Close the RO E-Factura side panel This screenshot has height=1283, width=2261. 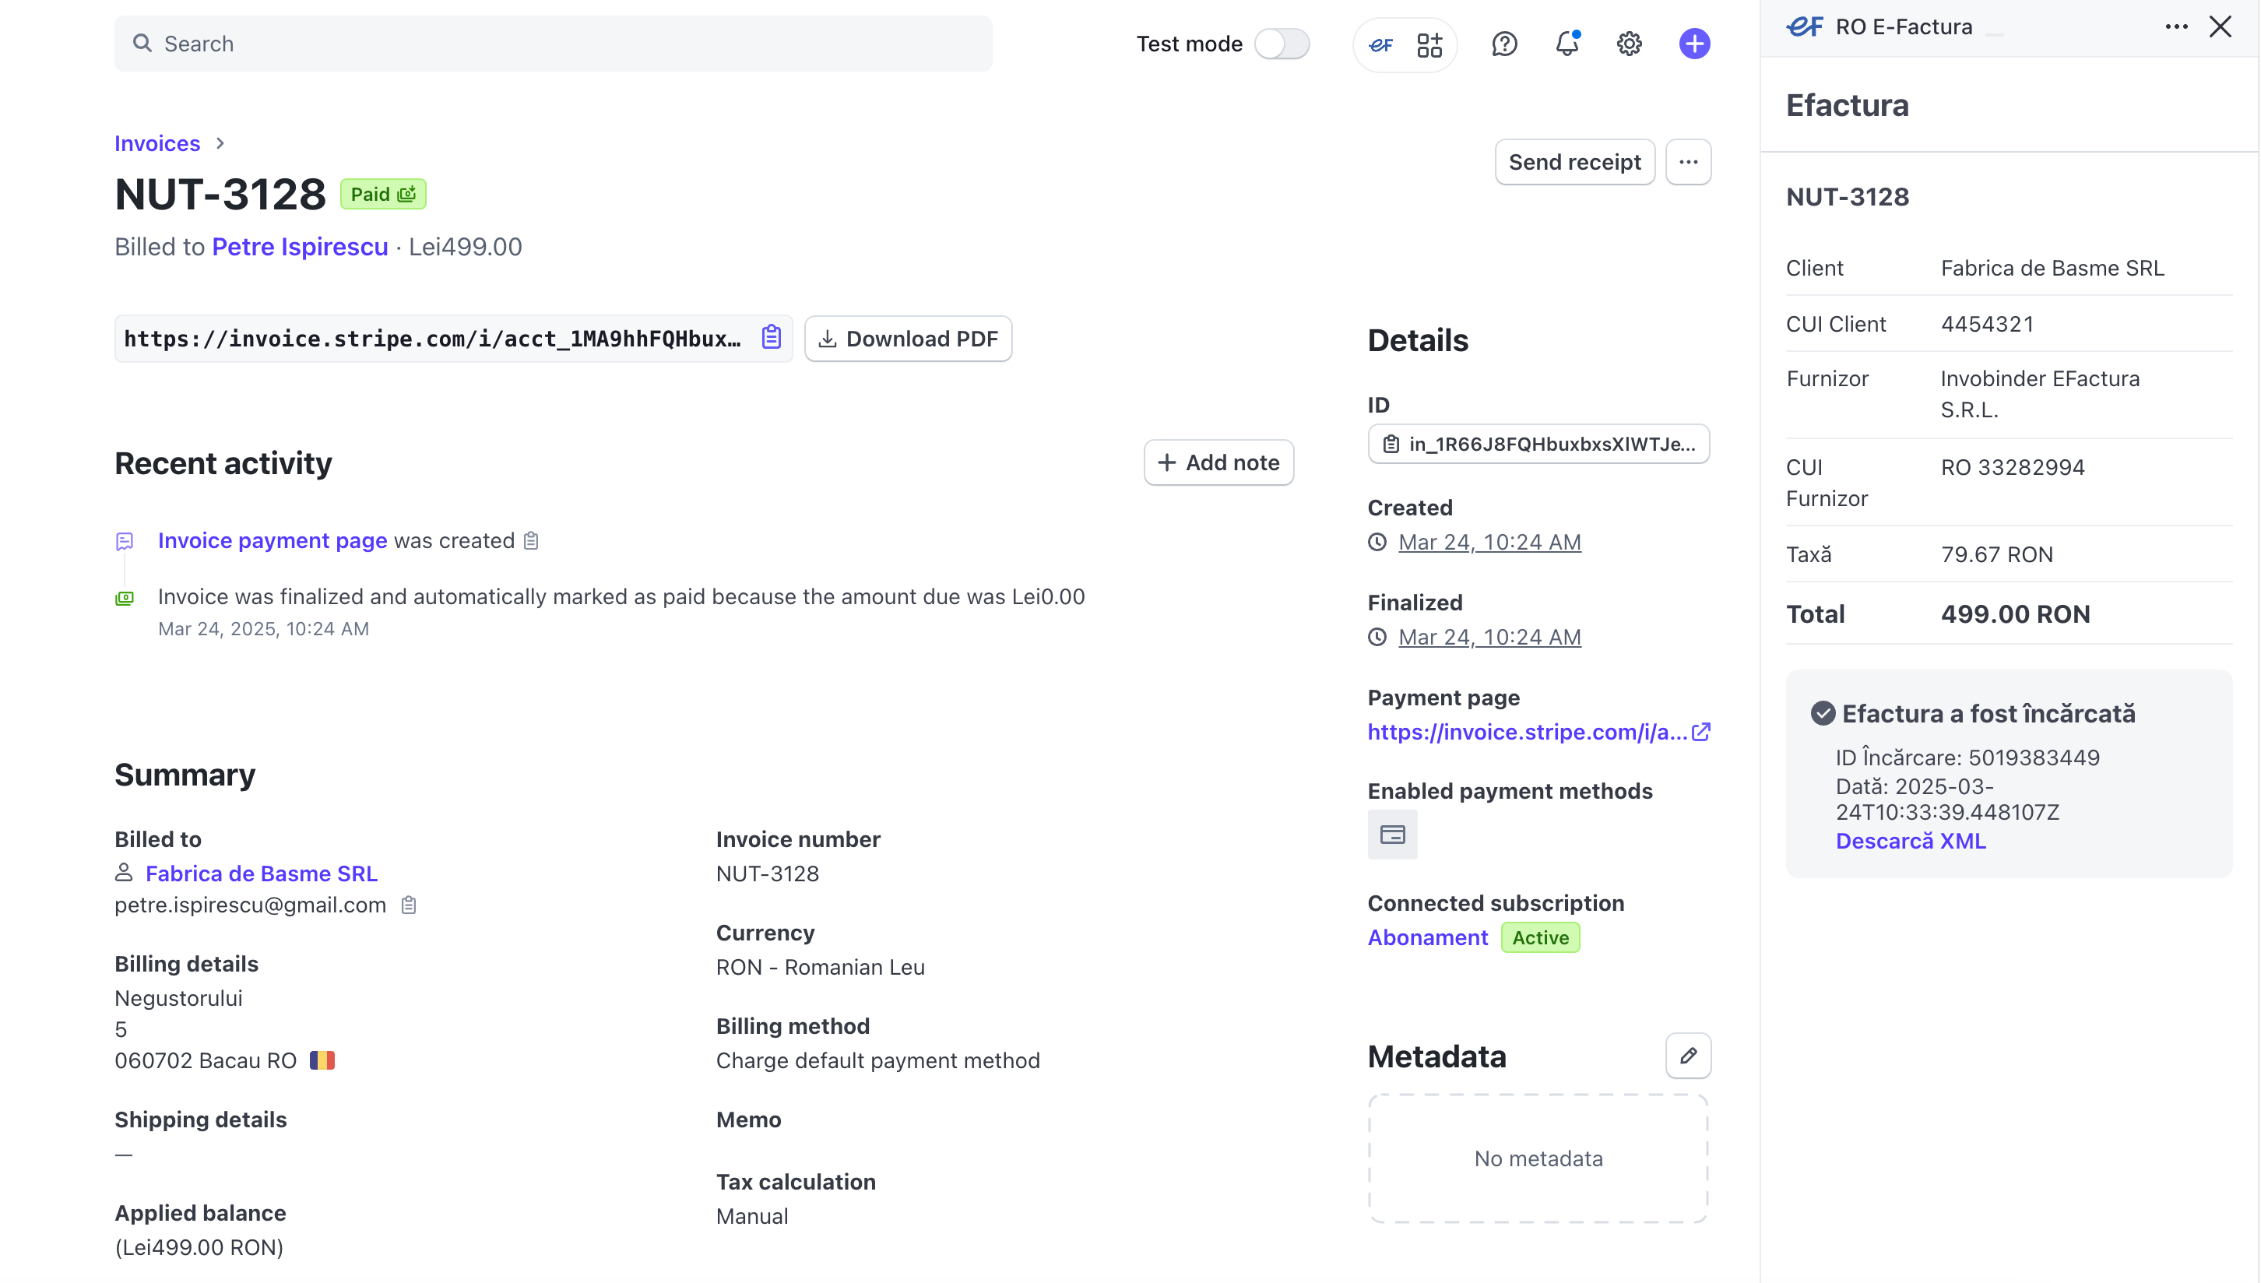pyautogui.click(x=2220, y=27)
